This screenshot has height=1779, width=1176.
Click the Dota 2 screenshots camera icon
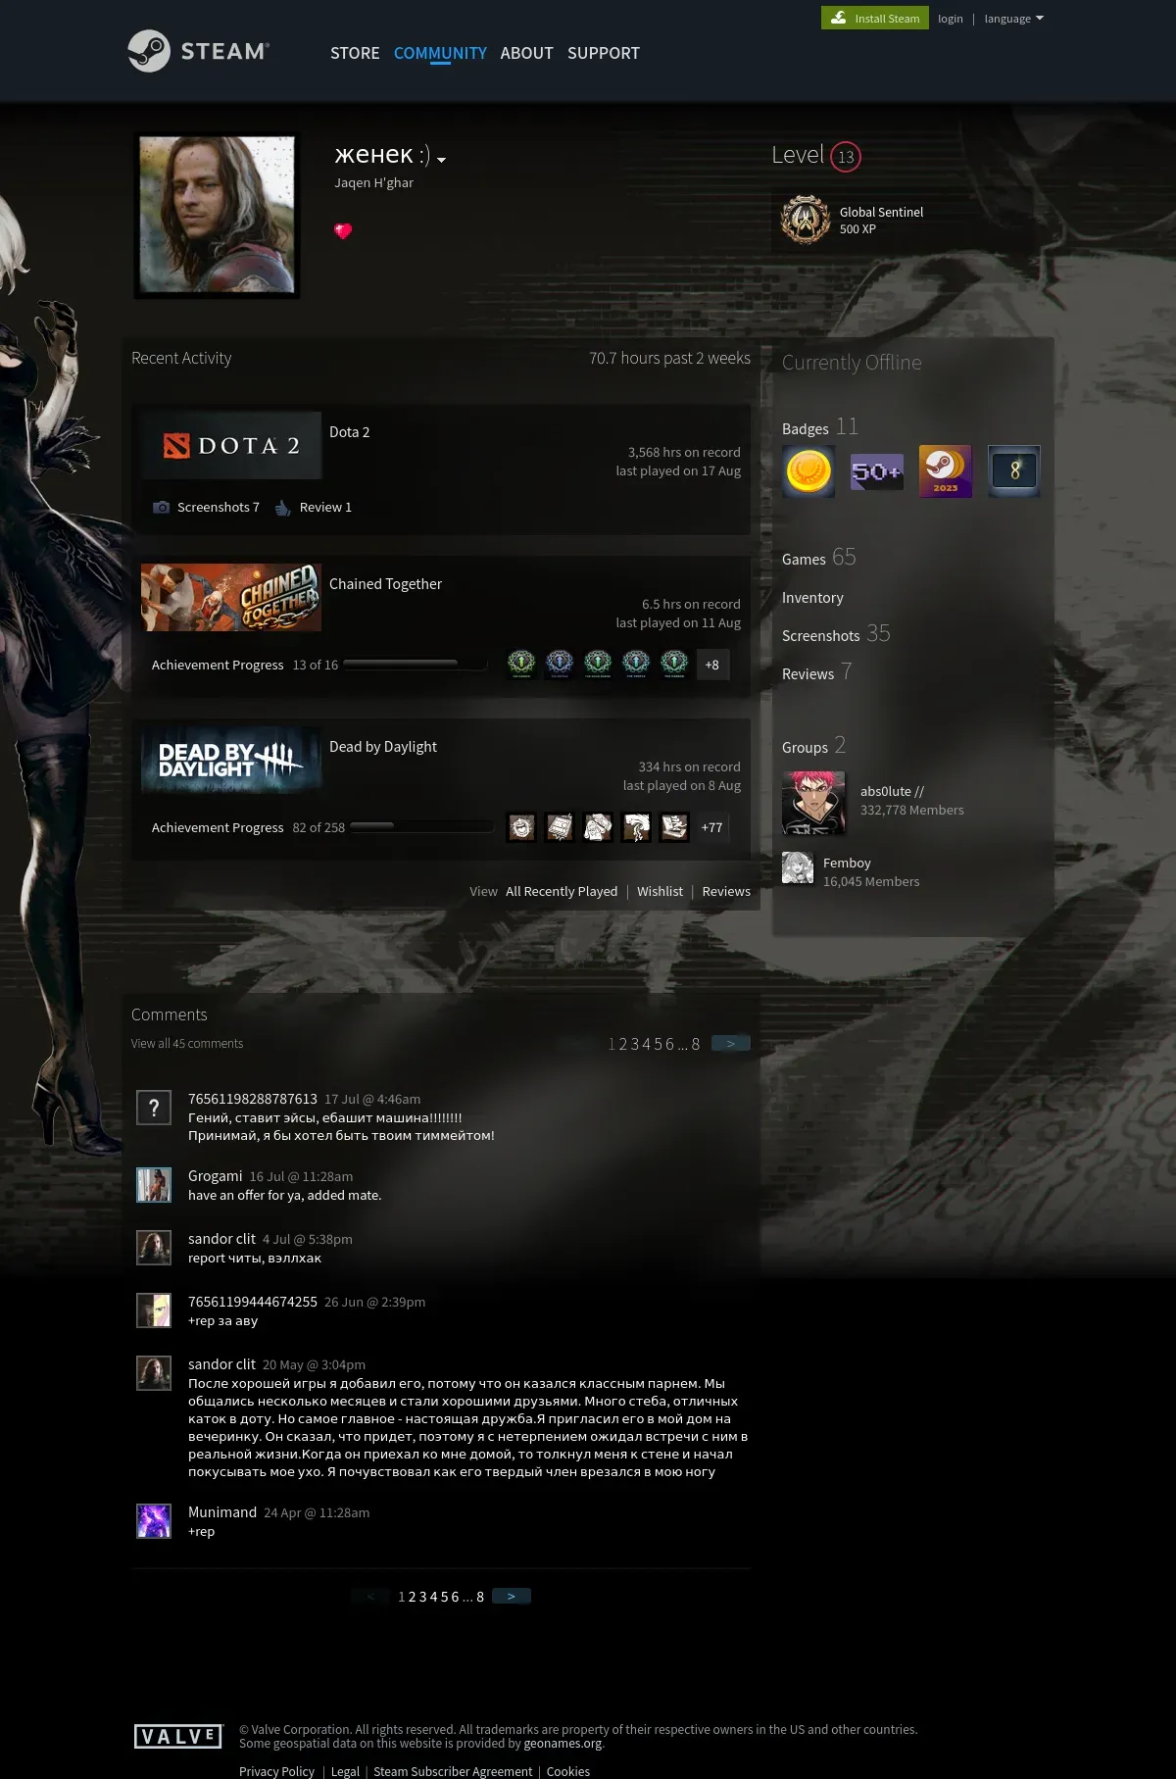162,507
